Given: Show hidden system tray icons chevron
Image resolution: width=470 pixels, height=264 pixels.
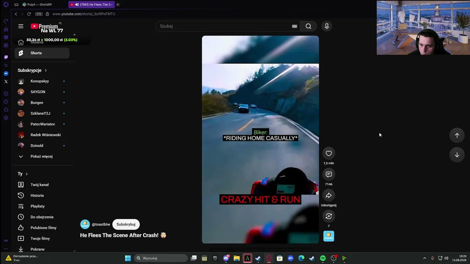Looking at the screenshot, I should coord(425,258).
